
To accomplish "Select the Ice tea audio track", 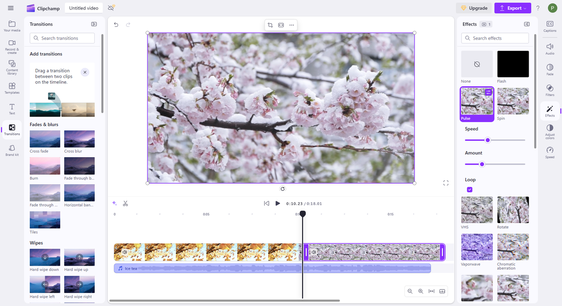I will pyautogui.click(x=272, y=268).
